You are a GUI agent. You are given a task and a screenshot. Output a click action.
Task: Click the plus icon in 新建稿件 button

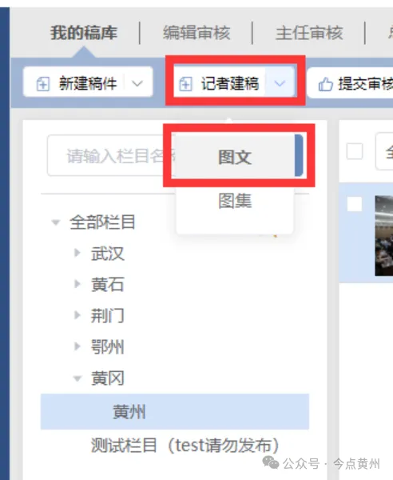(x=43, y=83)
